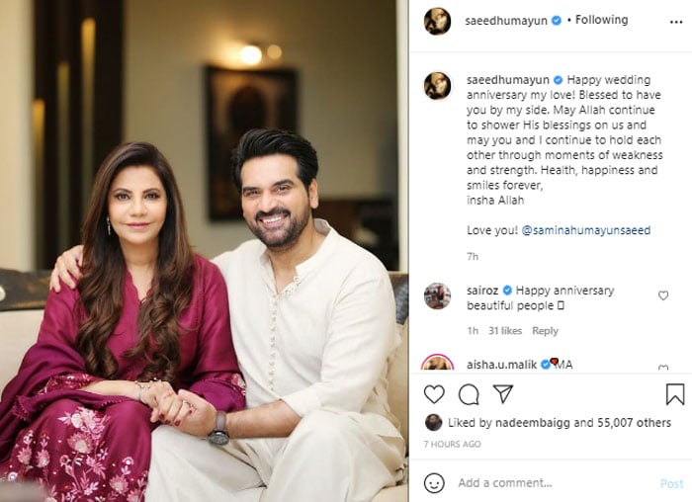The height and width of the screenshot is (502, 692).
Task: Reply to sairoz's comment
Action: coord(545,331)
